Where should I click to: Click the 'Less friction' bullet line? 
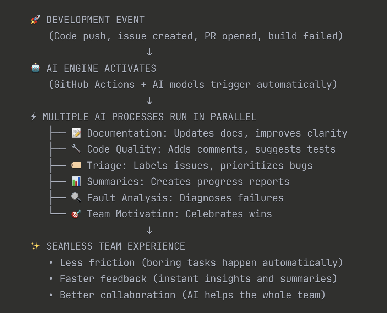[201, 262]
